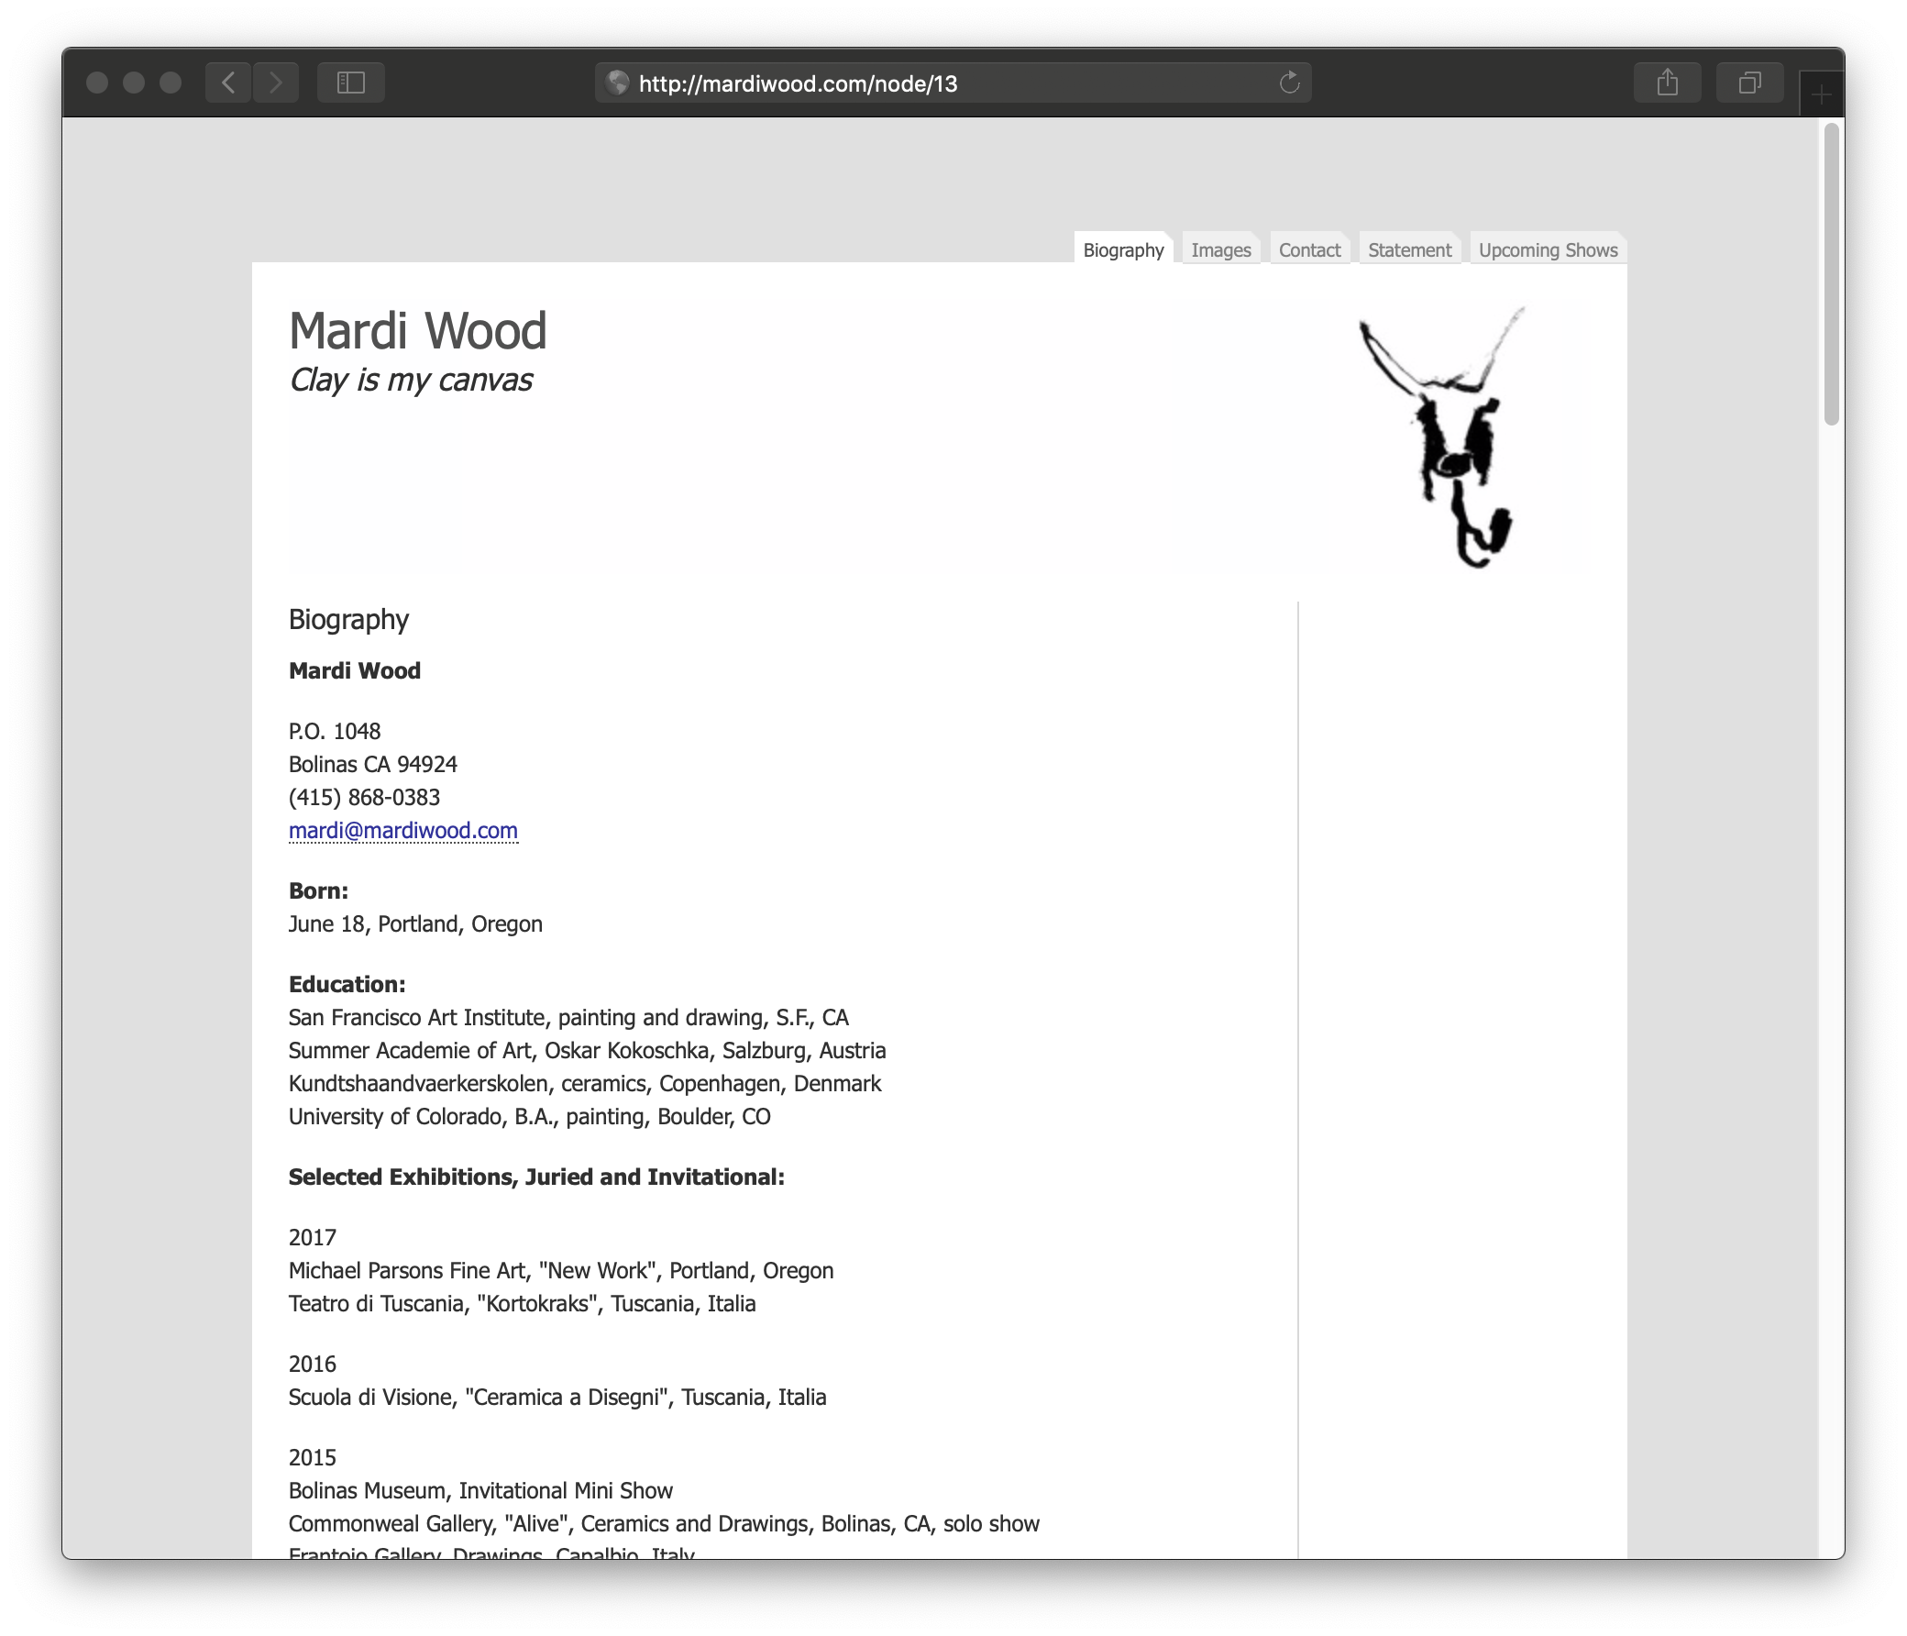The image size is (1907, 1636).
Task: Click the Kundtshaandvaerkerskolen ceramics line
Action: (x=584, y=1084)
